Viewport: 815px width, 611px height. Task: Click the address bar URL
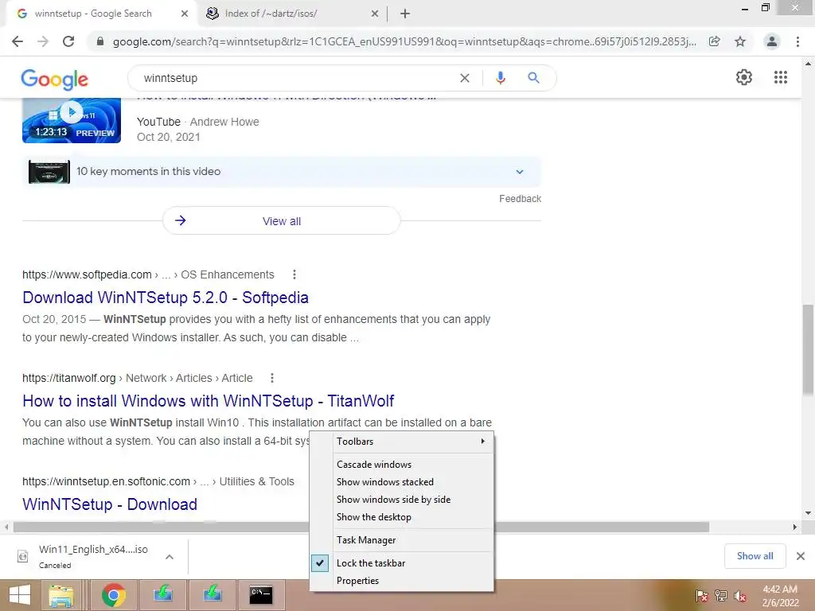pos(404,41)
